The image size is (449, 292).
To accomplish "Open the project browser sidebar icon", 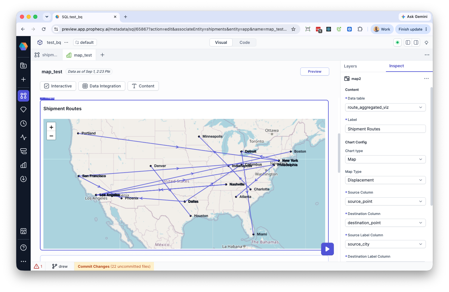I will 23,65.
